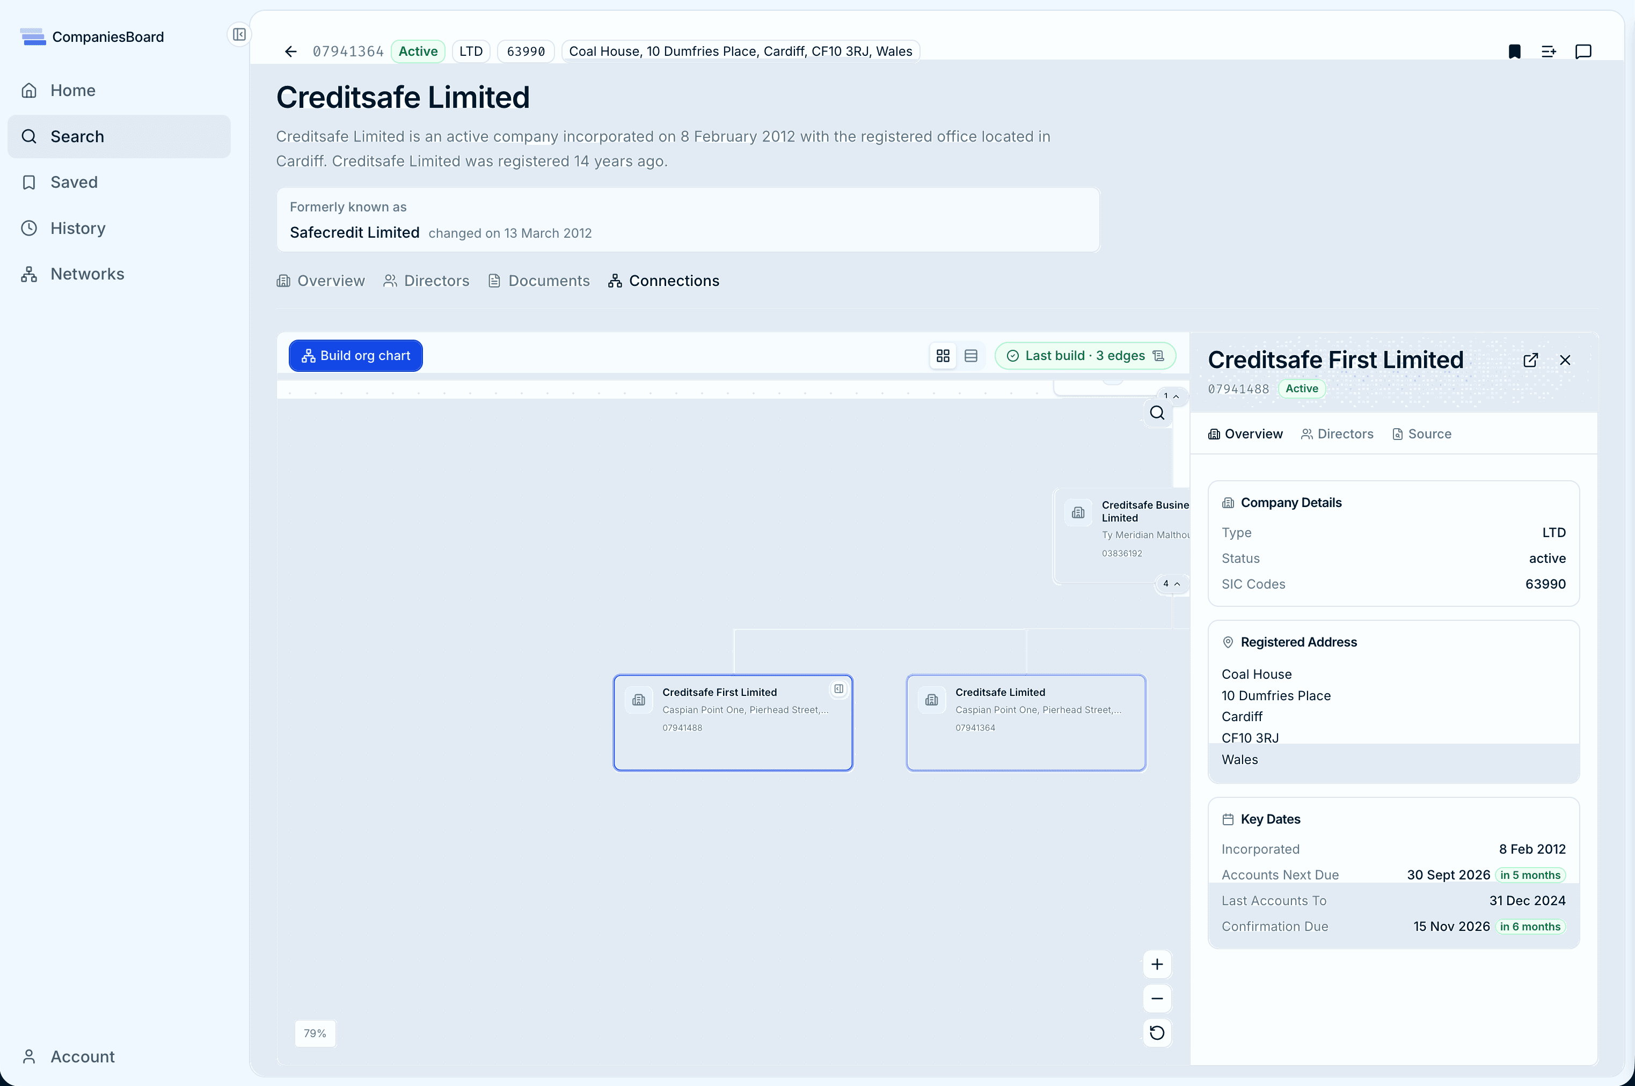Image resolution: width=1635 pixels, height=1086 pixels.
Task: Select the Creditsafe Business Limited node
Action: (1122, 536)
